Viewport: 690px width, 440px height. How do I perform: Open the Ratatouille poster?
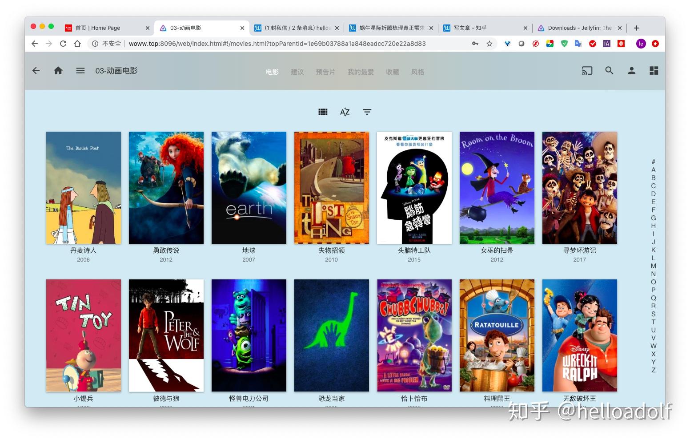click(497, 335)
